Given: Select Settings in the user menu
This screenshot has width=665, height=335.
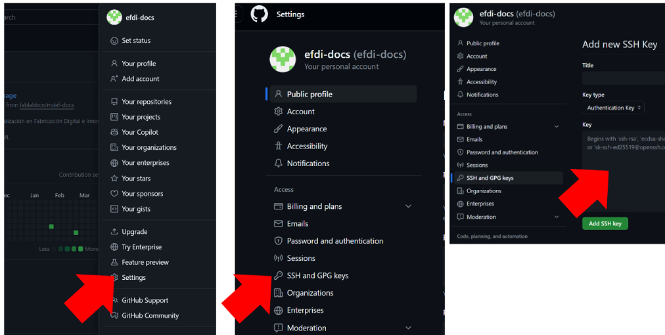Looking at the screenshot, I should (133, 278).
